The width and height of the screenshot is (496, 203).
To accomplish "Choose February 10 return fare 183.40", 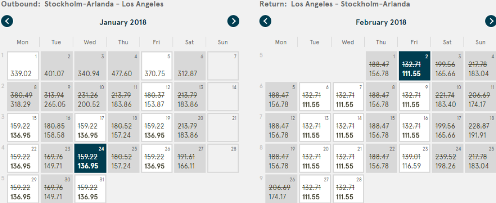I will pos(448,97).
